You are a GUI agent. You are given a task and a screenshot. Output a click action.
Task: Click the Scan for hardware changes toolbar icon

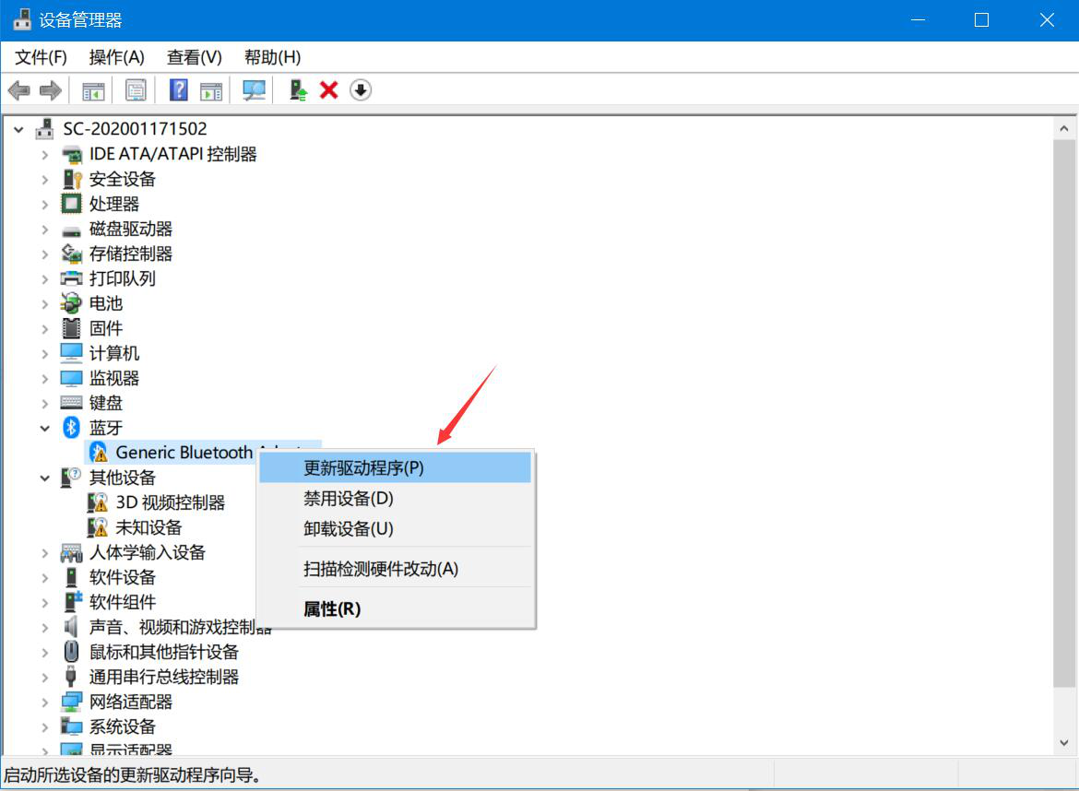(254, 89)
